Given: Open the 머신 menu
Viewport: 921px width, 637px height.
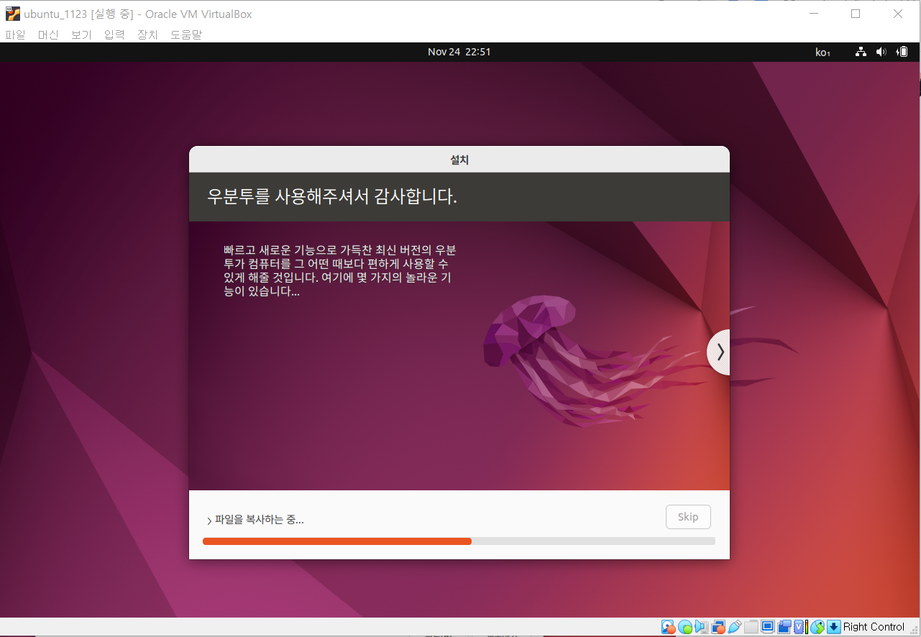Looking at the screenshot, I should [48, 35].
